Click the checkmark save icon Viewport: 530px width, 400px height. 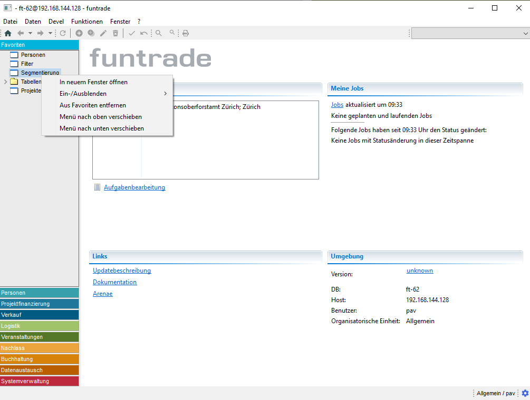pos(132,33)
